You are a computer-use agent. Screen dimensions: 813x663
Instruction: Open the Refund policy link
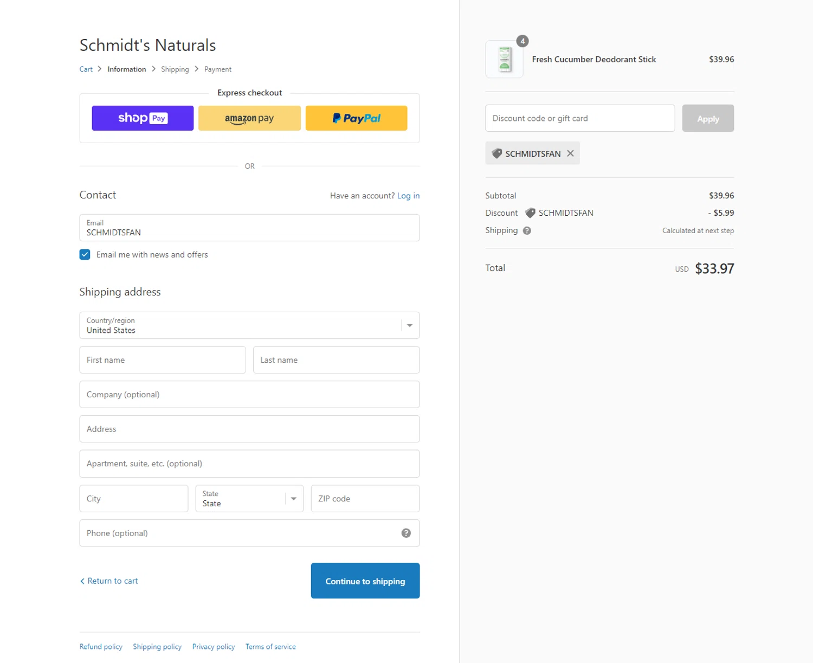[x=101, y=647]
